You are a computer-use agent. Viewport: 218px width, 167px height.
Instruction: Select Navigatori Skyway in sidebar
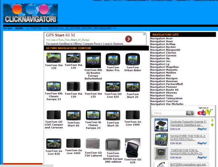(x=163, y=93)
